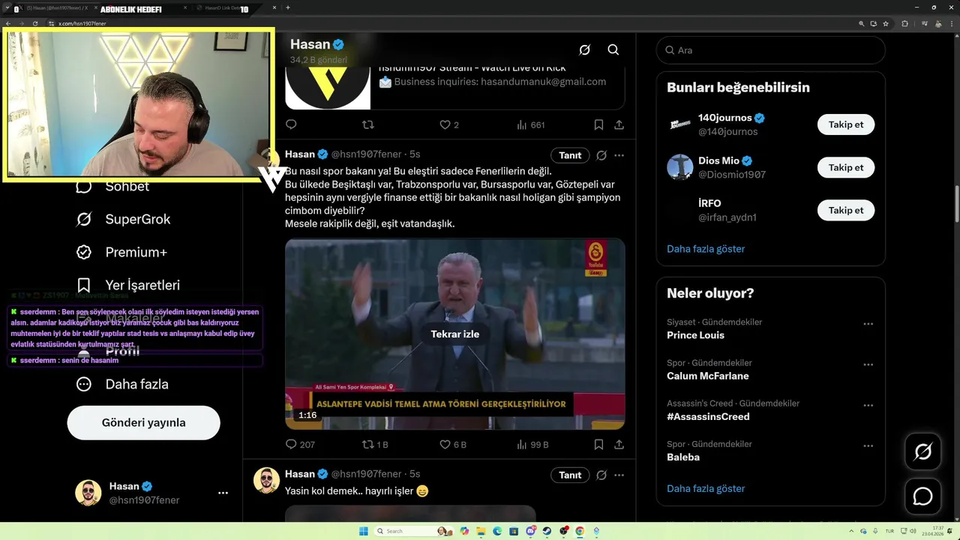The height and width of the screenshot is (540, 960).
Task: Bookmark the spor bakanı post
Action: (x=598, y=444)
